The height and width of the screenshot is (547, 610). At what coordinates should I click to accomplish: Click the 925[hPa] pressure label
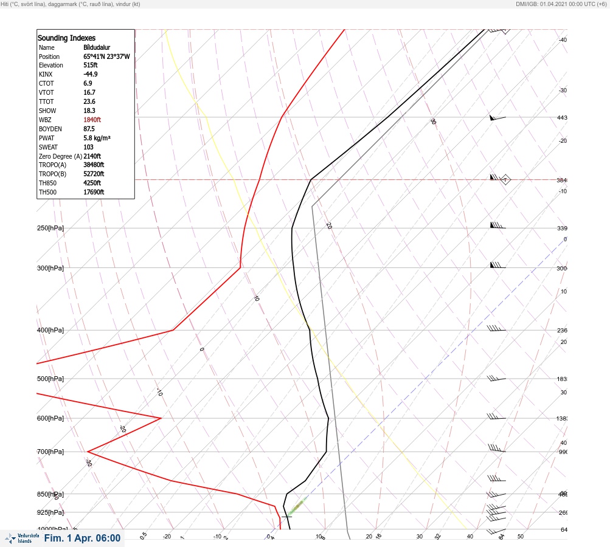(50, 512)
